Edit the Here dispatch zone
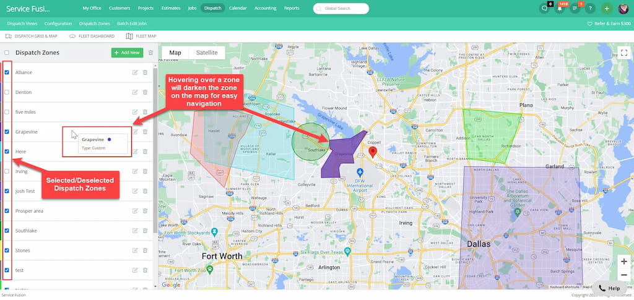Screen dimensions: 634x300 (135, 152)
